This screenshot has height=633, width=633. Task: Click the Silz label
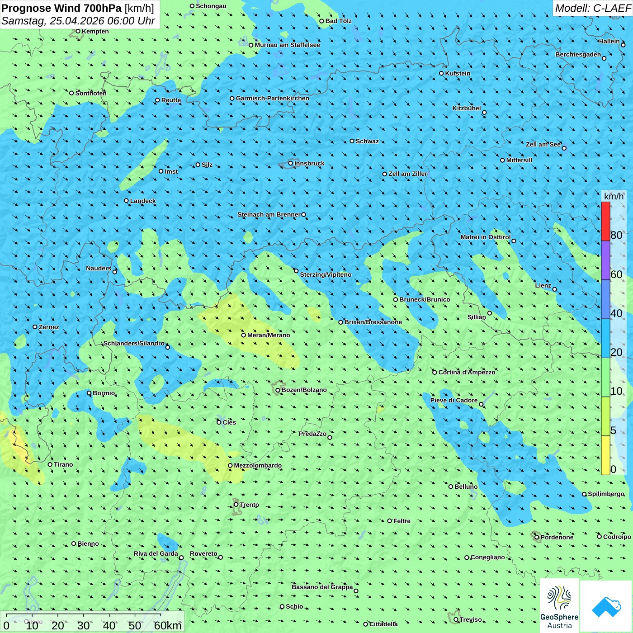tap(207, 165)
